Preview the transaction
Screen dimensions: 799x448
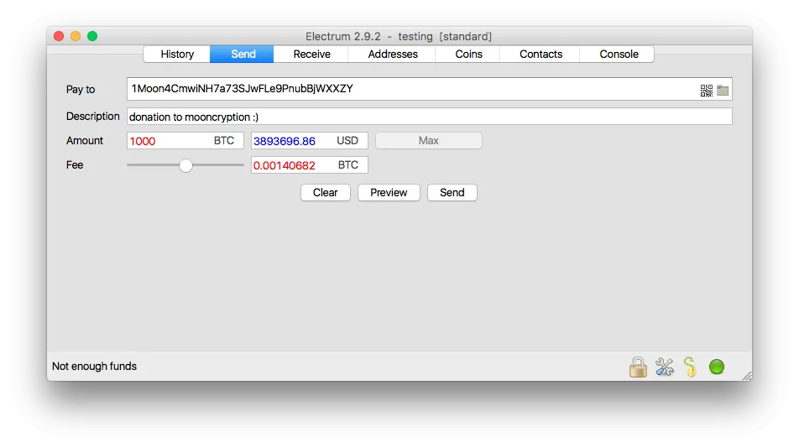coord(389,192)
